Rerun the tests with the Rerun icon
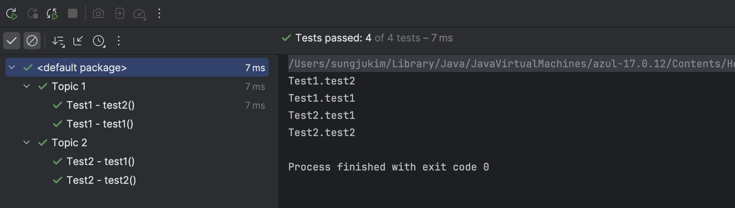 click(12, 14)
